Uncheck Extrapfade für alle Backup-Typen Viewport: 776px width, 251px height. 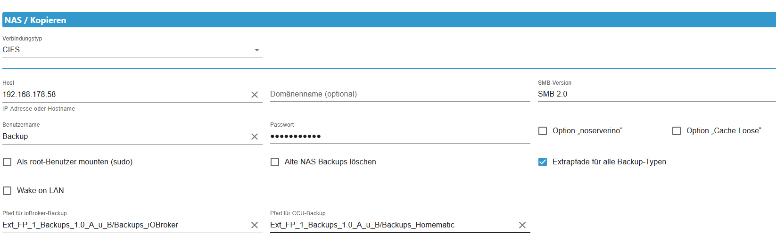click(x=543, y=162)
